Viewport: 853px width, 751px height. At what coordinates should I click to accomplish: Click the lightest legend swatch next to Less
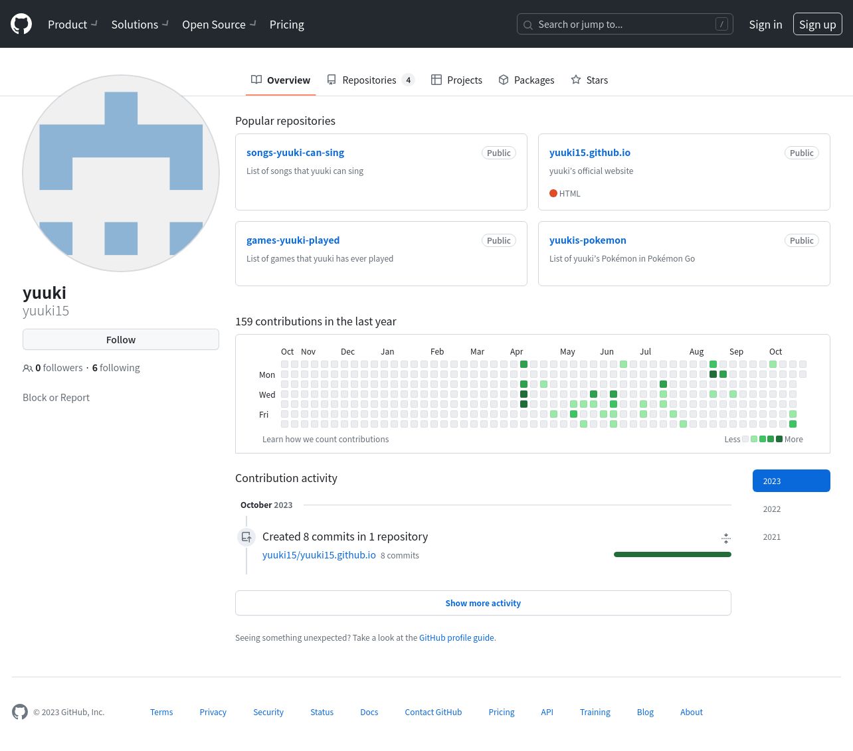745,439
